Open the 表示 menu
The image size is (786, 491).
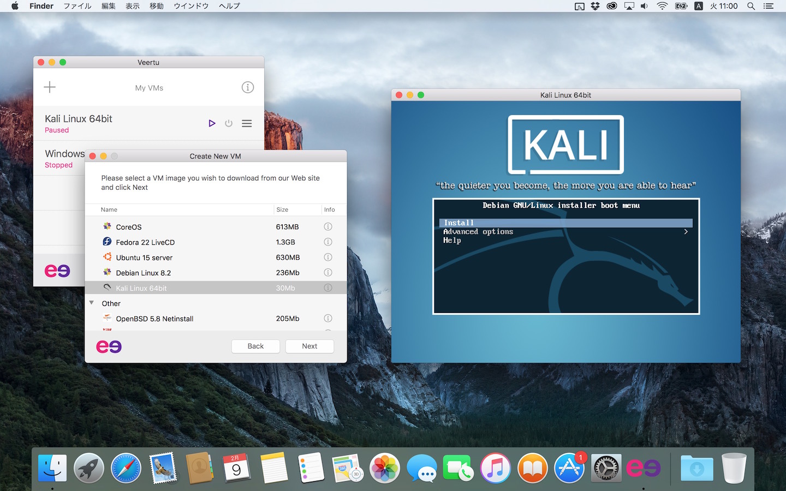point(133,6)
